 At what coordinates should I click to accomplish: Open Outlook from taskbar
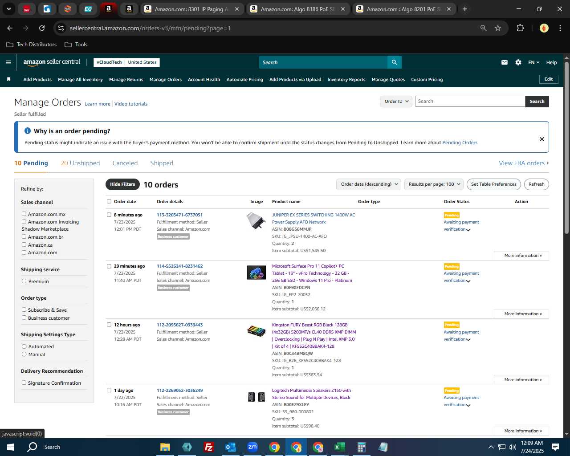230,447
